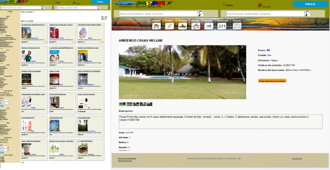Click the main palm trees pool photo
330x170 pixels.
pyautogui.click(x=182, y=72)
